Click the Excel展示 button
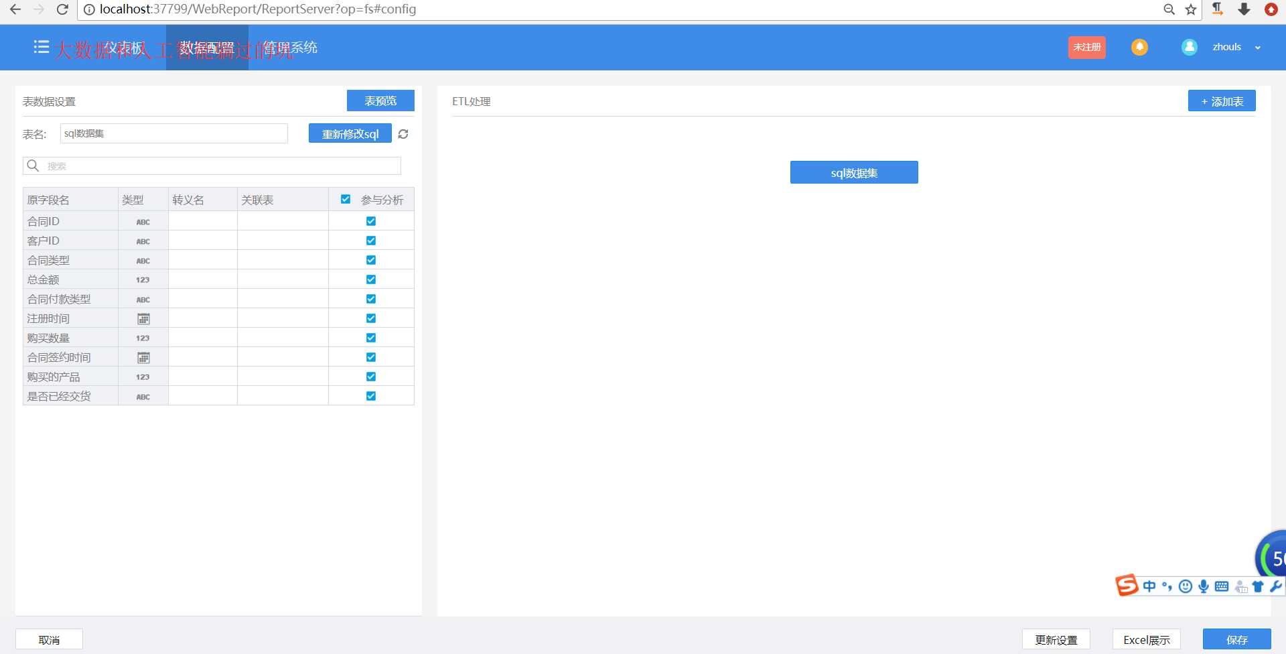This screenshot has height=654, width=1286. [1147, 639]
